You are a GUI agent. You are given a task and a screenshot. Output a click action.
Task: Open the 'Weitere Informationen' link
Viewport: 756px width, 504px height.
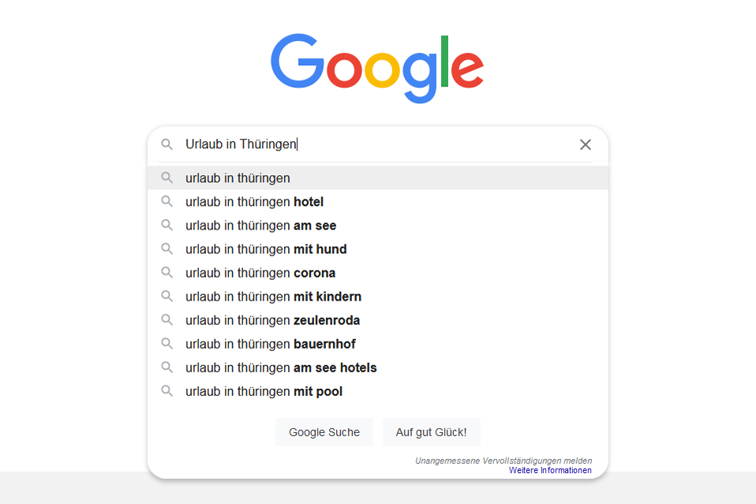550,470
